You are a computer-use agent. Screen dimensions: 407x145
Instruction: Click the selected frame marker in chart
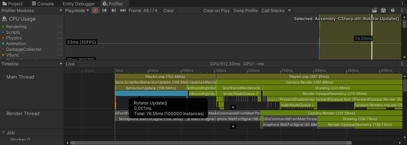tap(372, 37)
